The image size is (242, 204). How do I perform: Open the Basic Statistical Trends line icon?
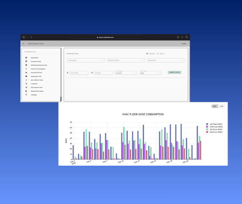pyautogui.click(x=26, y=80)
